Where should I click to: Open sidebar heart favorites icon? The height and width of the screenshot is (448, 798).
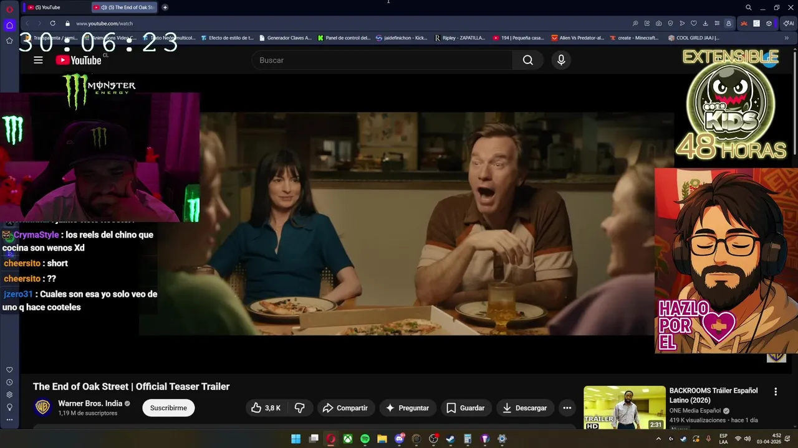[9, 370]
